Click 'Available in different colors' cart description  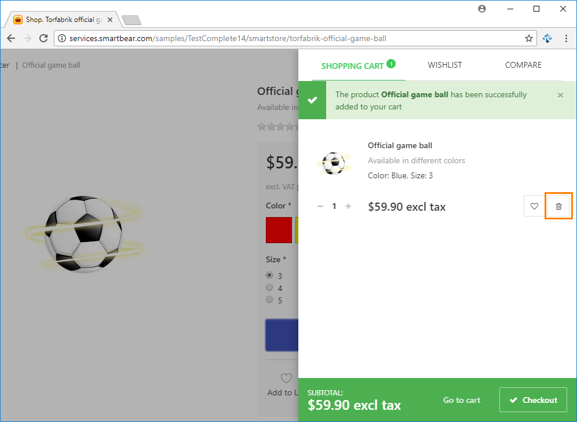click(x=416, y=161)
